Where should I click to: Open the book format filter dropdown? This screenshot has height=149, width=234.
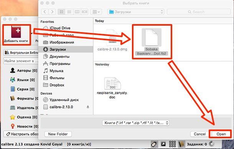[136, 123]
